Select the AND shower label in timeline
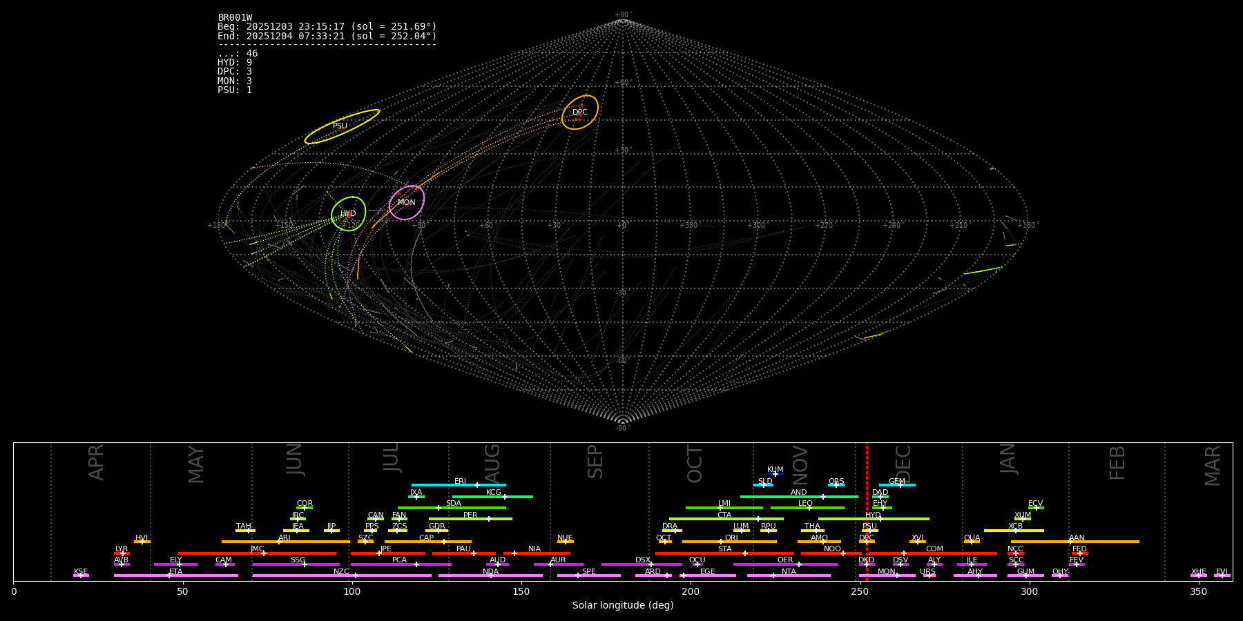1243x621 pixels. pos(799,493)
